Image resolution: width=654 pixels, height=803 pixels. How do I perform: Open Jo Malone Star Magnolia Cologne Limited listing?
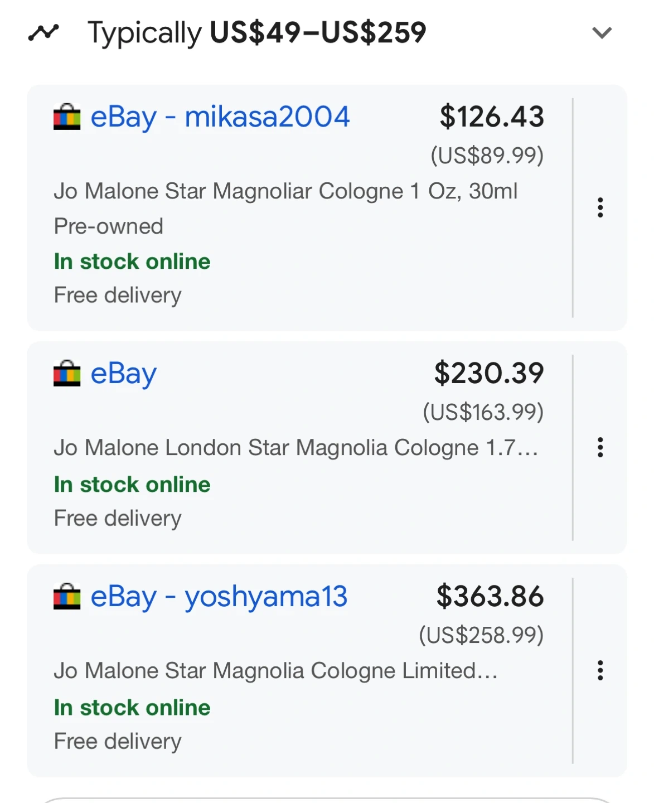(275, 671)
